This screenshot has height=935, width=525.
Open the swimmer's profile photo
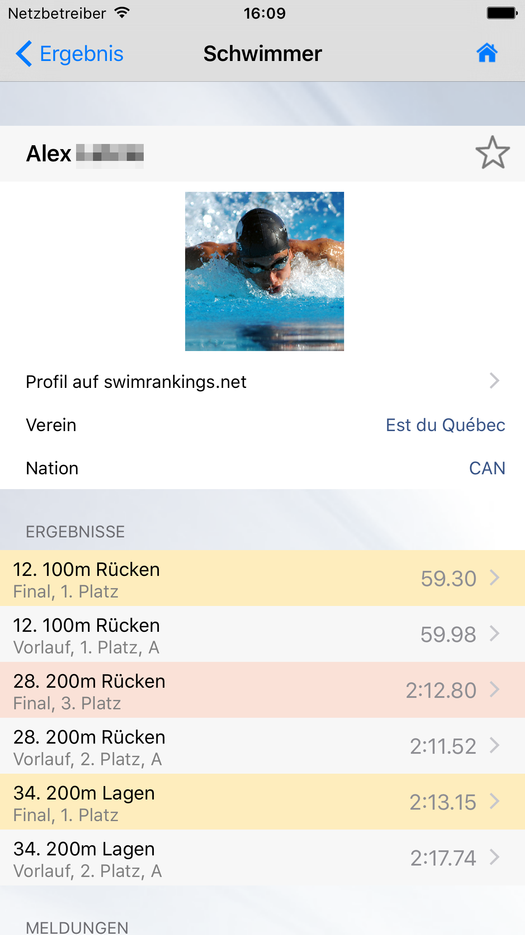pos(264,271)
